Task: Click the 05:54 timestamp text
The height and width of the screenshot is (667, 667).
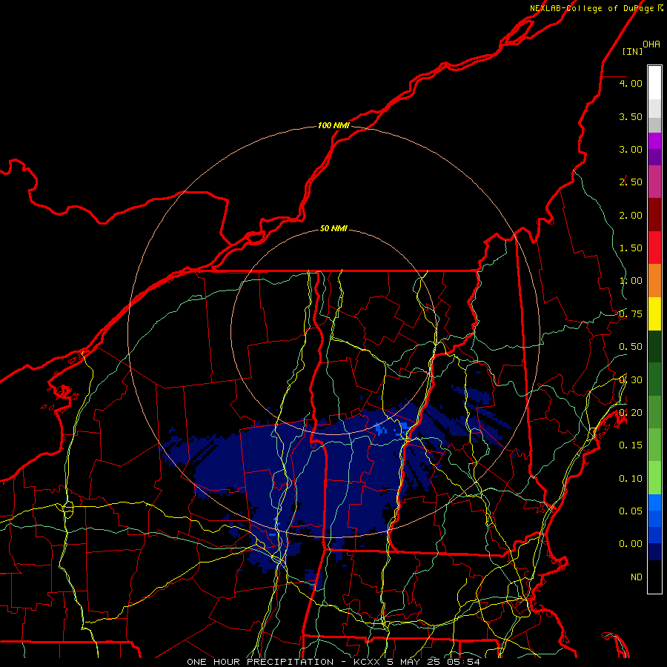Action: pyautogui.click(x=463, y=662)
